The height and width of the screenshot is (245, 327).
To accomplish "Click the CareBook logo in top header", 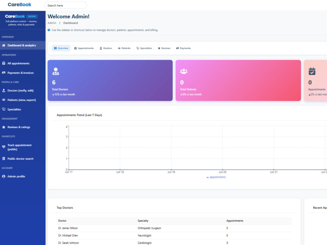I will coord(19,5).
